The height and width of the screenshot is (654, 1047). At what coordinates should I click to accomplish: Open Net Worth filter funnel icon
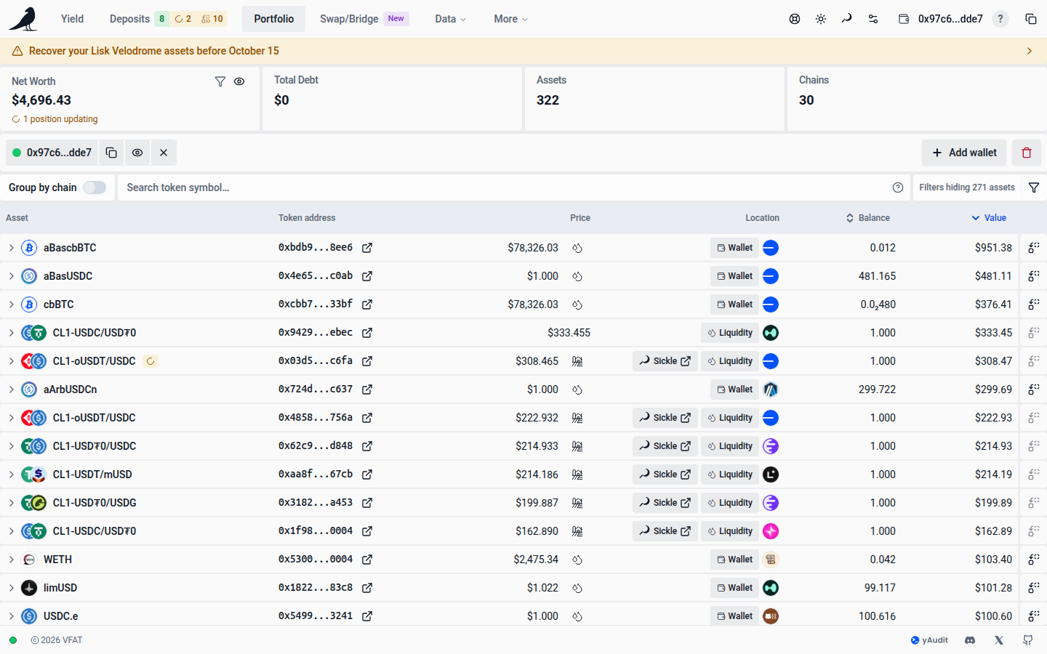click(x=220, y=81)
